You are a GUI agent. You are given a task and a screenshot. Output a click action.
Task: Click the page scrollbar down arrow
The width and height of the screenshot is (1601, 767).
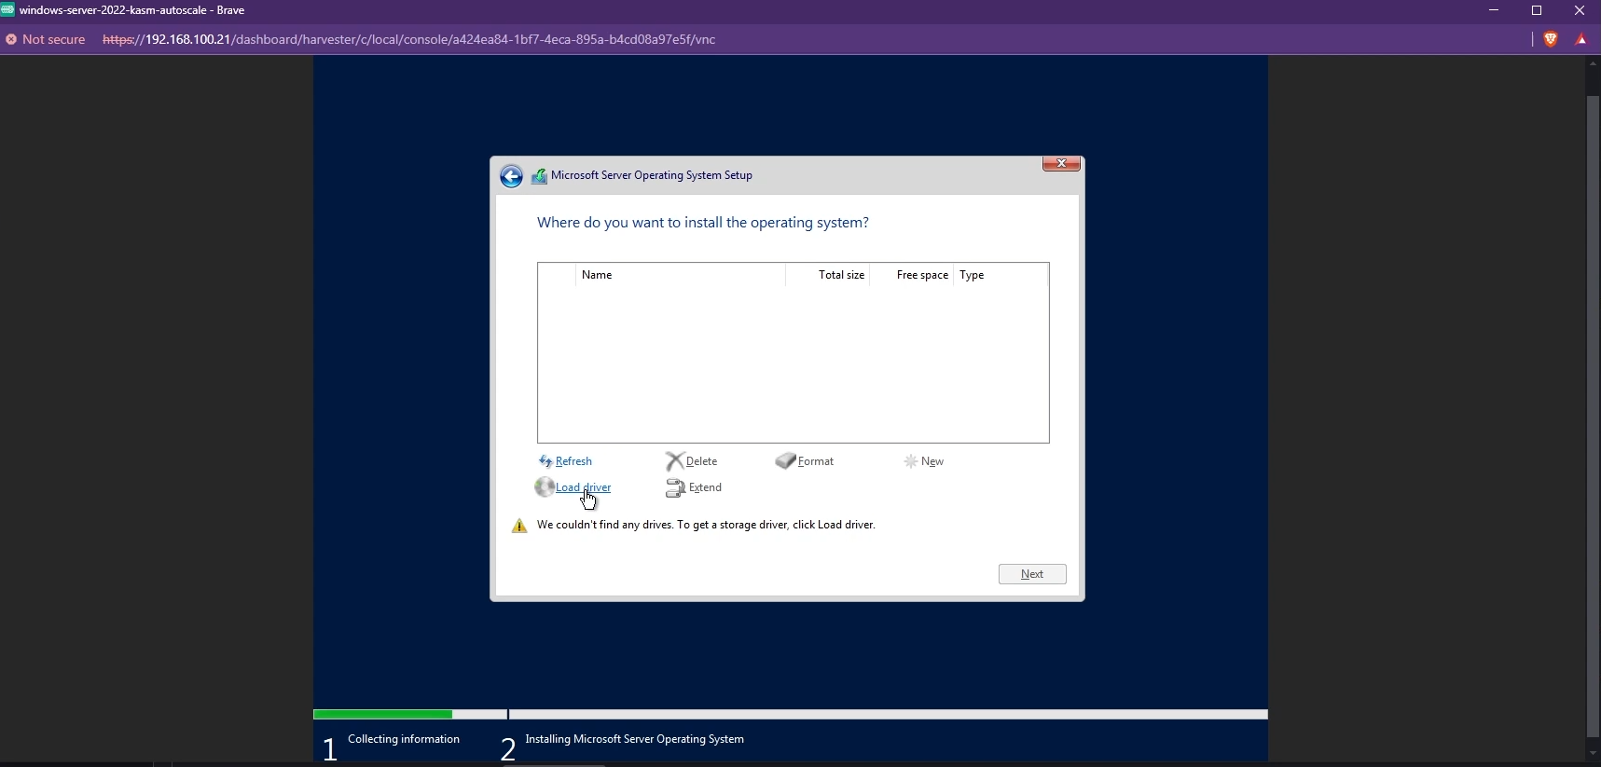pyautogui.click(x=1593, y=752)
